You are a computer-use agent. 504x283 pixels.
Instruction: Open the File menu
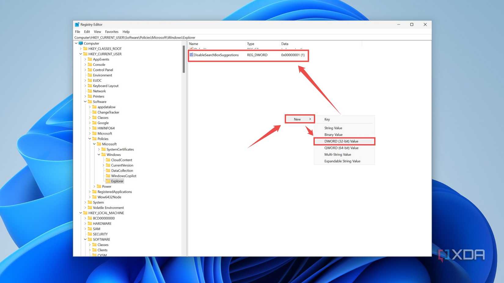point(78,32)
